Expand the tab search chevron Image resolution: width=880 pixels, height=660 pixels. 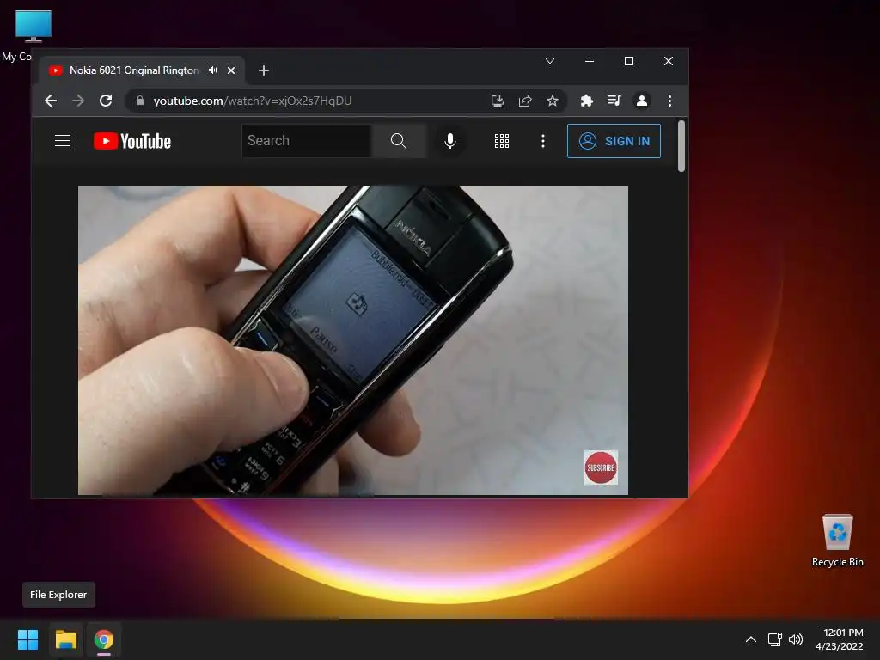click(x=550, y=61)
